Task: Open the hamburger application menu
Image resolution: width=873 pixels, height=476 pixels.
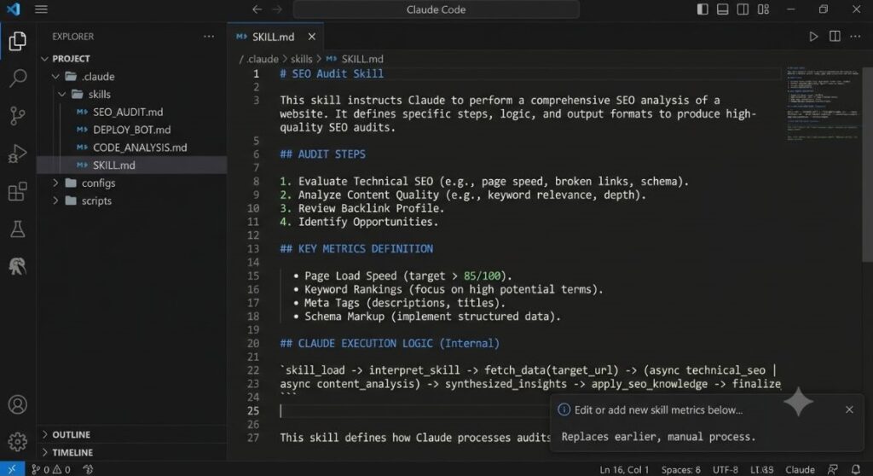Action: (x=41, y=9)
